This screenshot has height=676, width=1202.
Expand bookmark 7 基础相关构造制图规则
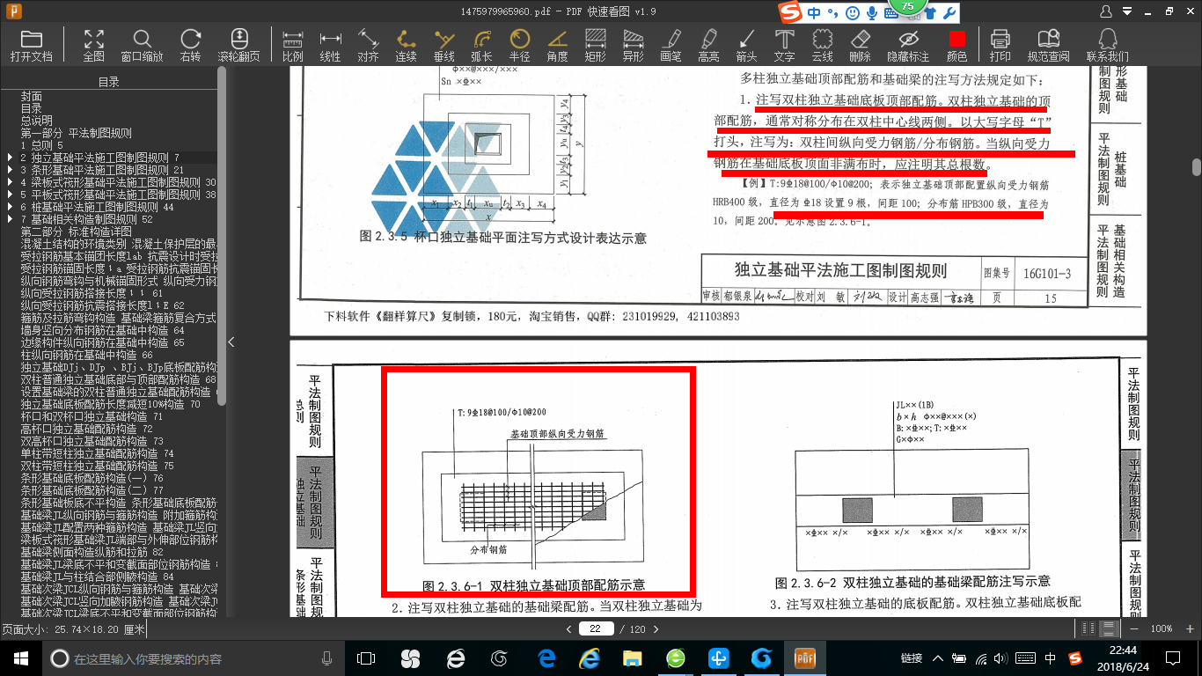(10, 218)
